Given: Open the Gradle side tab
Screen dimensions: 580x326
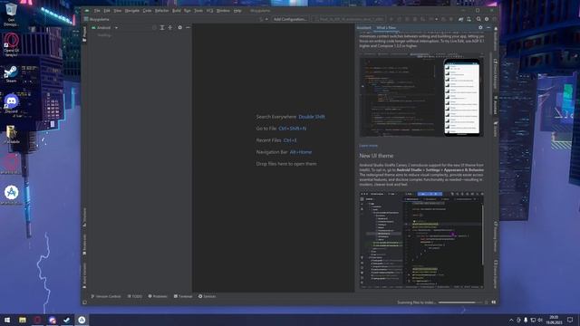Looking at the screenshot, I should (496, 129).
